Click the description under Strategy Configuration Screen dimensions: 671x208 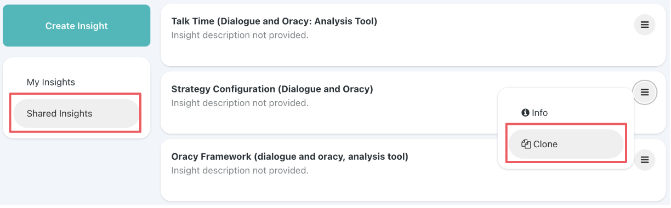point(240,103)
